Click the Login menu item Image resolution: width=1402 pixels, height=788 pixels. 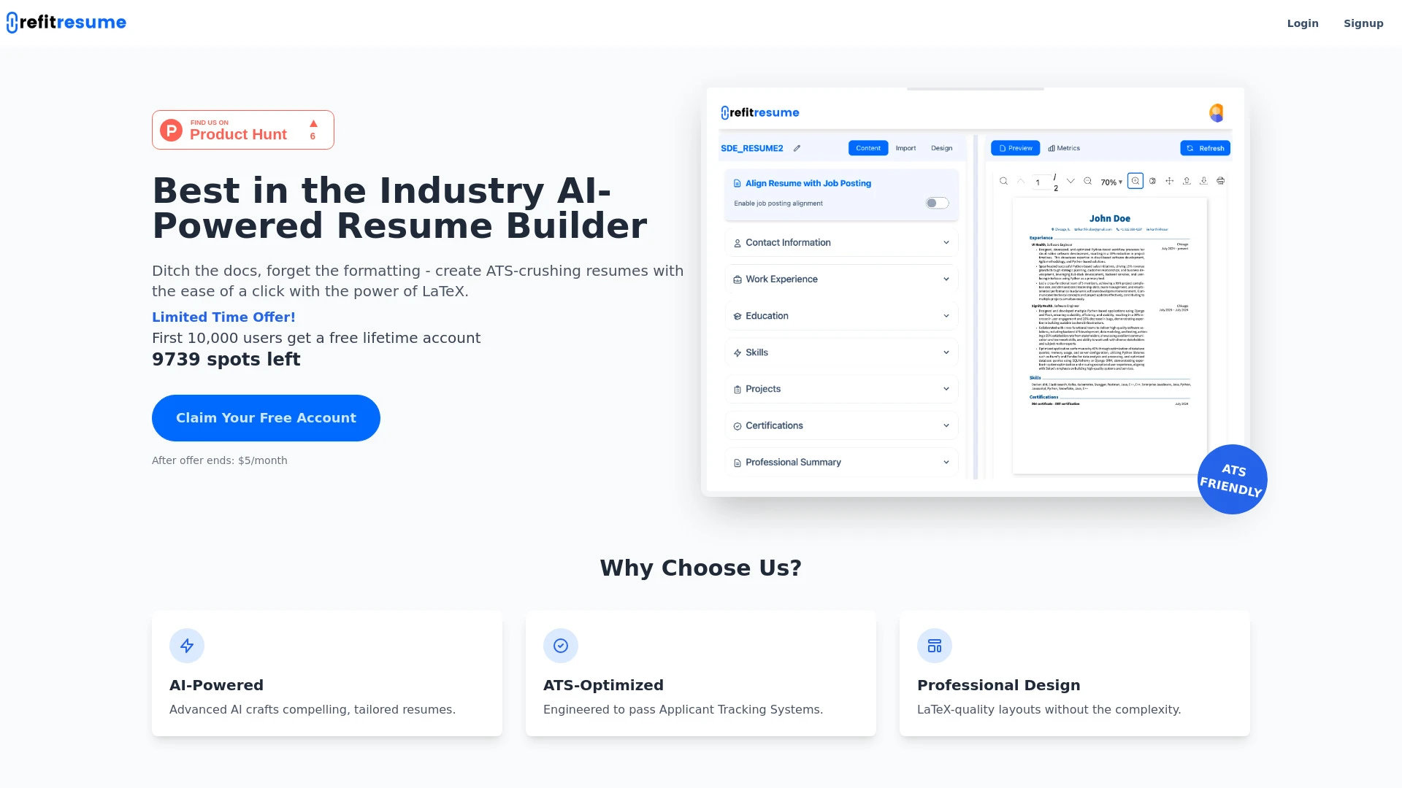point(1302,23)
